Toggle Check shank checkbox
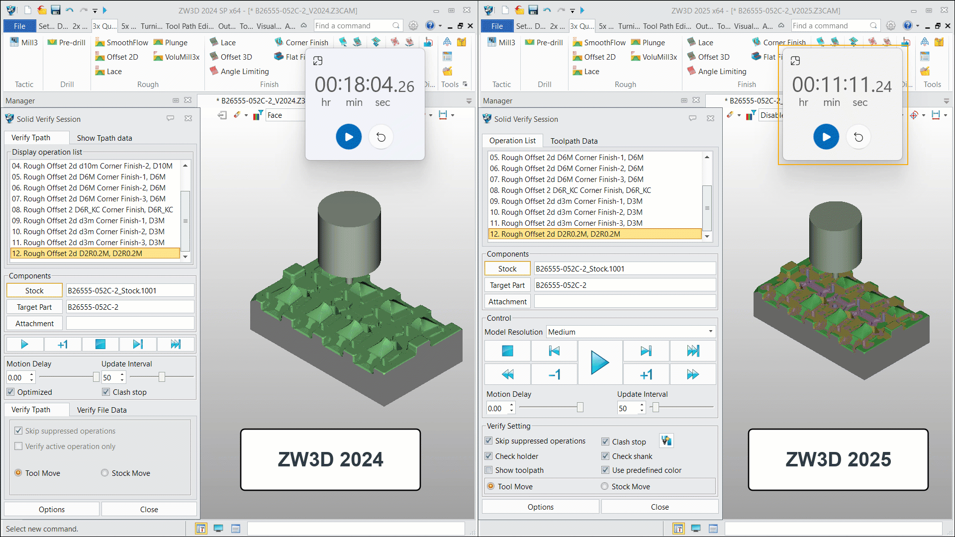The width and height of the screenshot is (955, 537). click(605, 456)
